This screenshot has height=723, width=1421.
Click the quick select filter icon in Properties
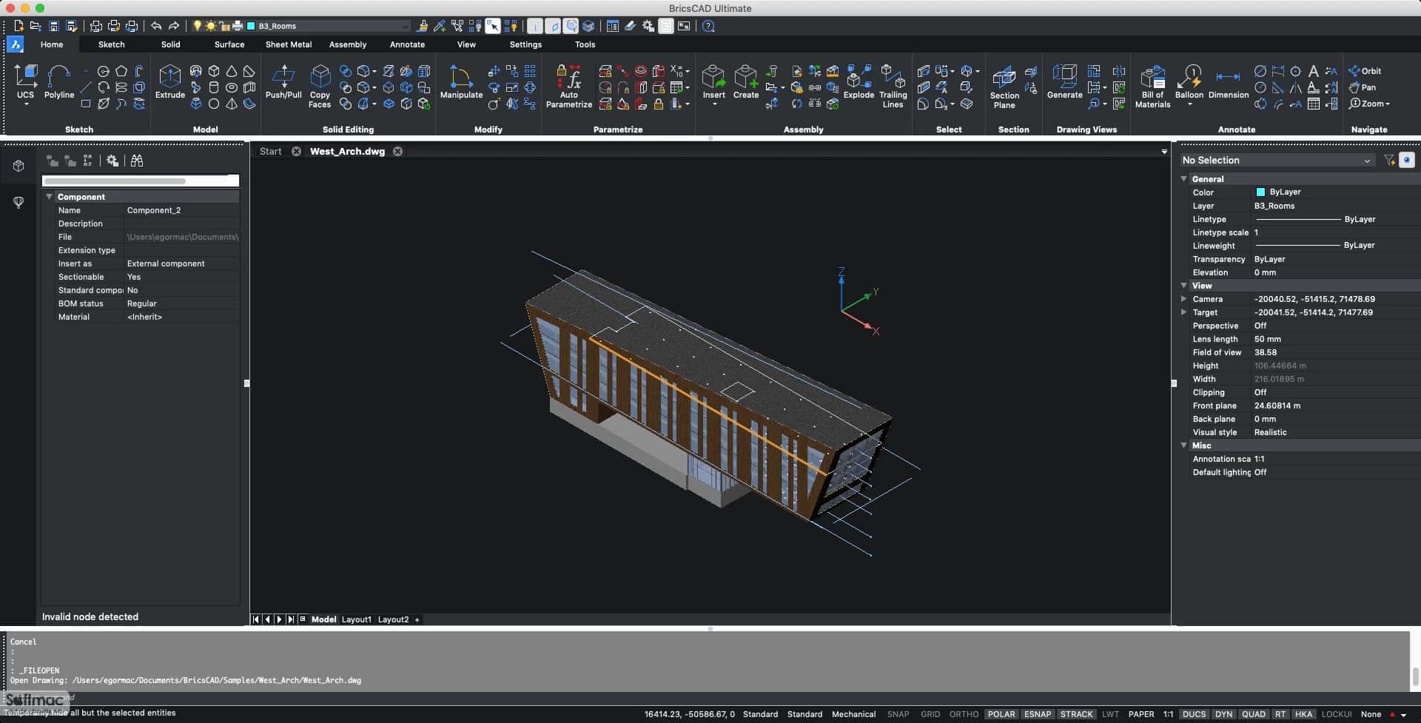1389,160
